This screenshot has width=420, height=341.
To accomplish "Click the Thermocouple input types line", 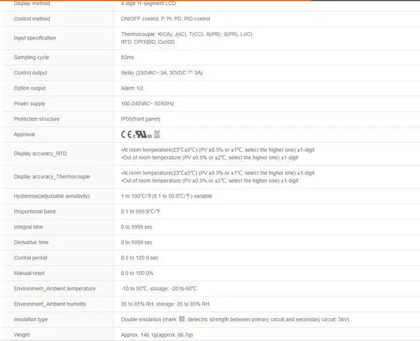I will click(186, 33).
